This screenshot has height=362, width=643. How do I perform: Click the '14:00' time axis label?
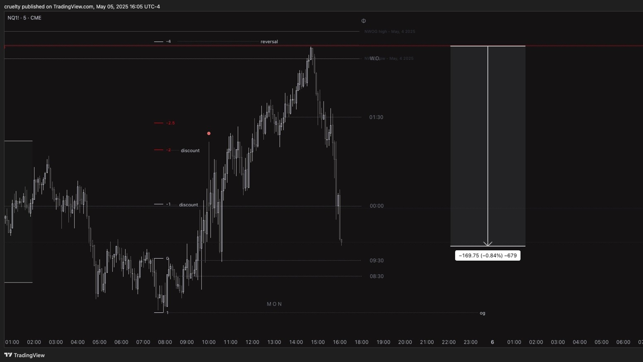coord(296,342)
